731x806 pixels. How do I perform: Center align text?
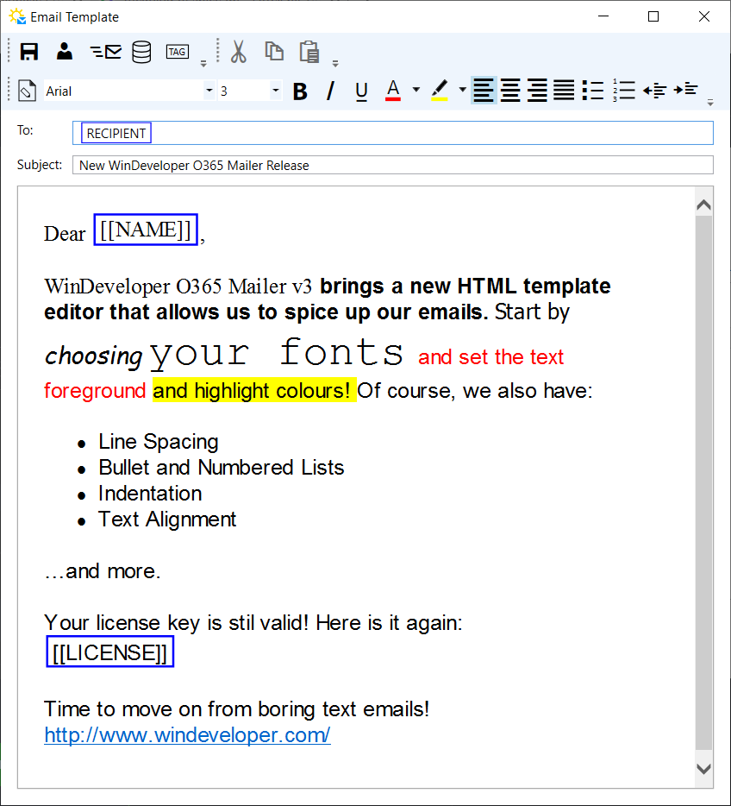point(510,91)
